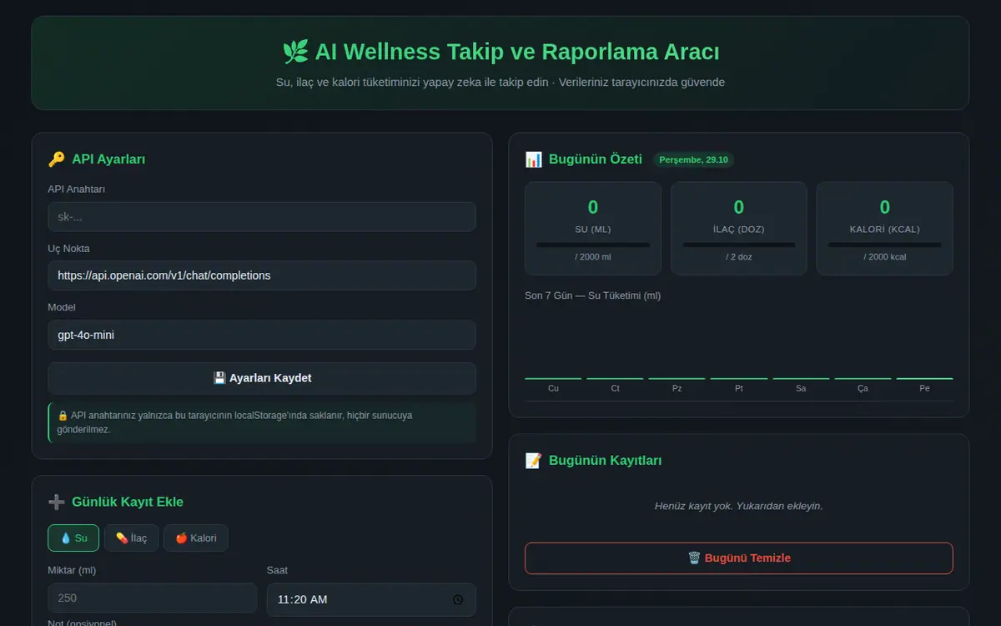Click the key icon beside API Ayarları
This screenshot has height=626, width=1001.
click(x=57, y=159)
